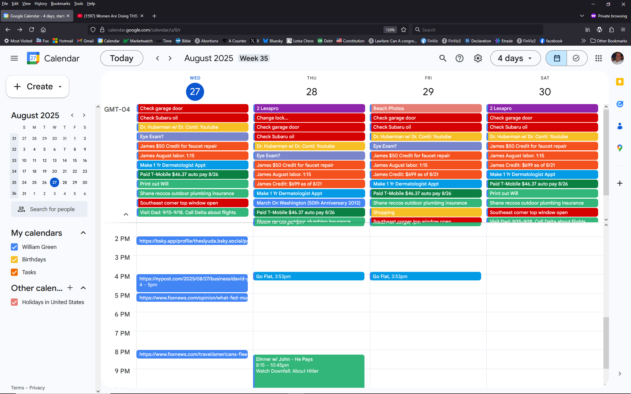The height and width of the screenshot is (394, 631).
Task: Uncheck the William Green calendar
Action: coord(14,247)
